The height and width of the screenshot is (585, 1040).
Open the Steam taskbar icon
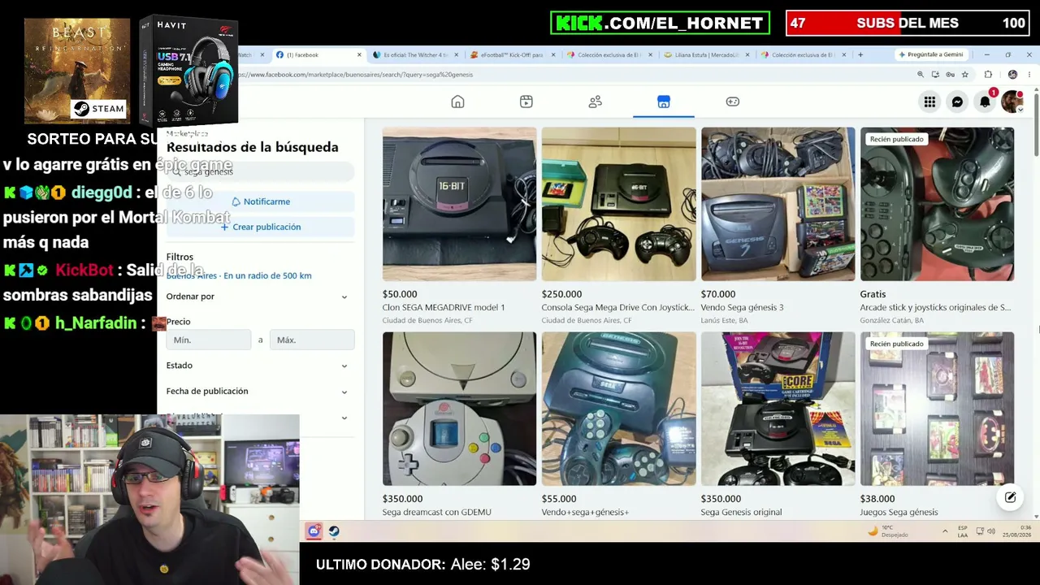coord(334,531)
